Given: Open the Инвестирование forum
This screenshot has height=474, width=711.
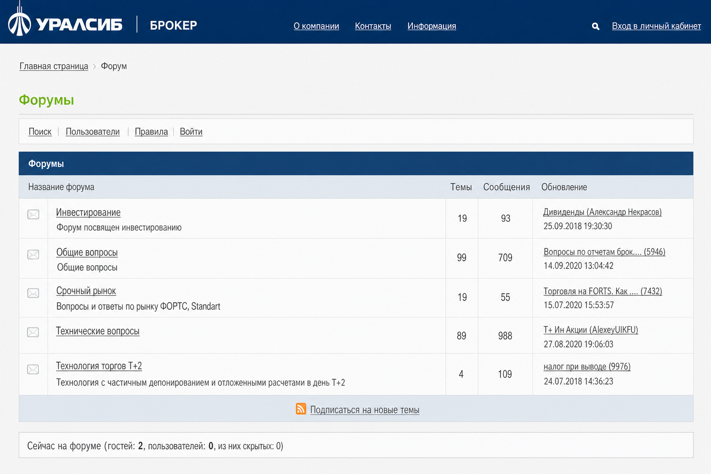Looking at the screenshot, I should click(x=88, y=212).
